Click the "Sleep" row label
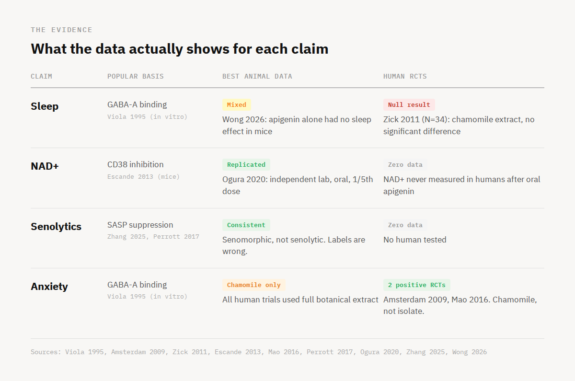 pos(45,106)
